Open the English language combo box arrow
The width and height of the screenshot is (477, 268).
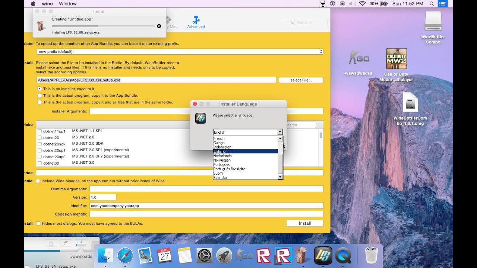280,132
